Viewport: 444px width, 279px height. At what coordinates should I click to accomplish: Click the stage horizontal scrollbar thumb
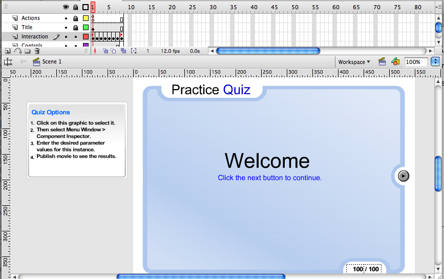coord(201,276)
